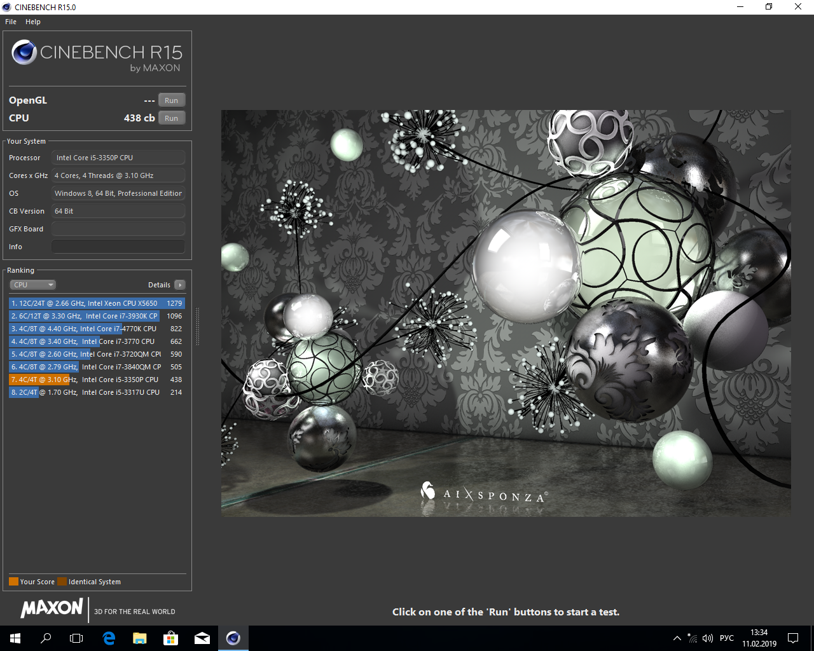
Task: Select the Intel Core i7-4770K ranking row
Action: tap(97, 329)
